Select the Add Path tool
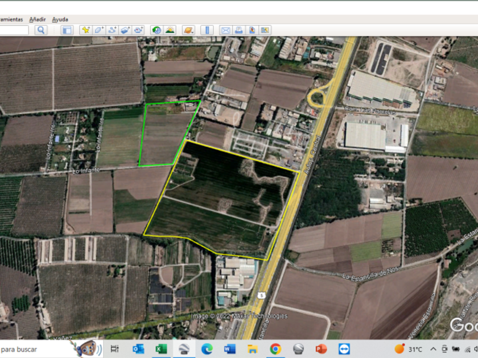Viewport: 478px width, 358px height. (112, 30)
